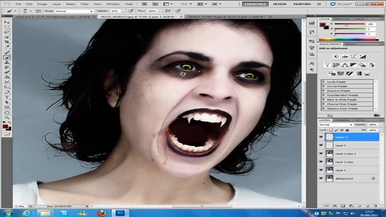
Task: Switch to the Essentials workspace
Action: 255,4
